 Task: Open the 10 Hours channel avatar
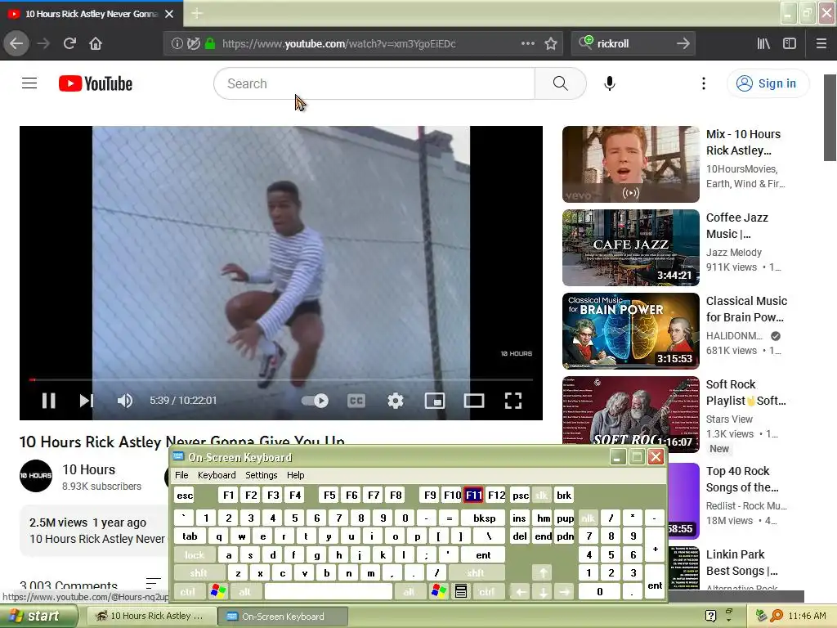[x=36, y=475]
